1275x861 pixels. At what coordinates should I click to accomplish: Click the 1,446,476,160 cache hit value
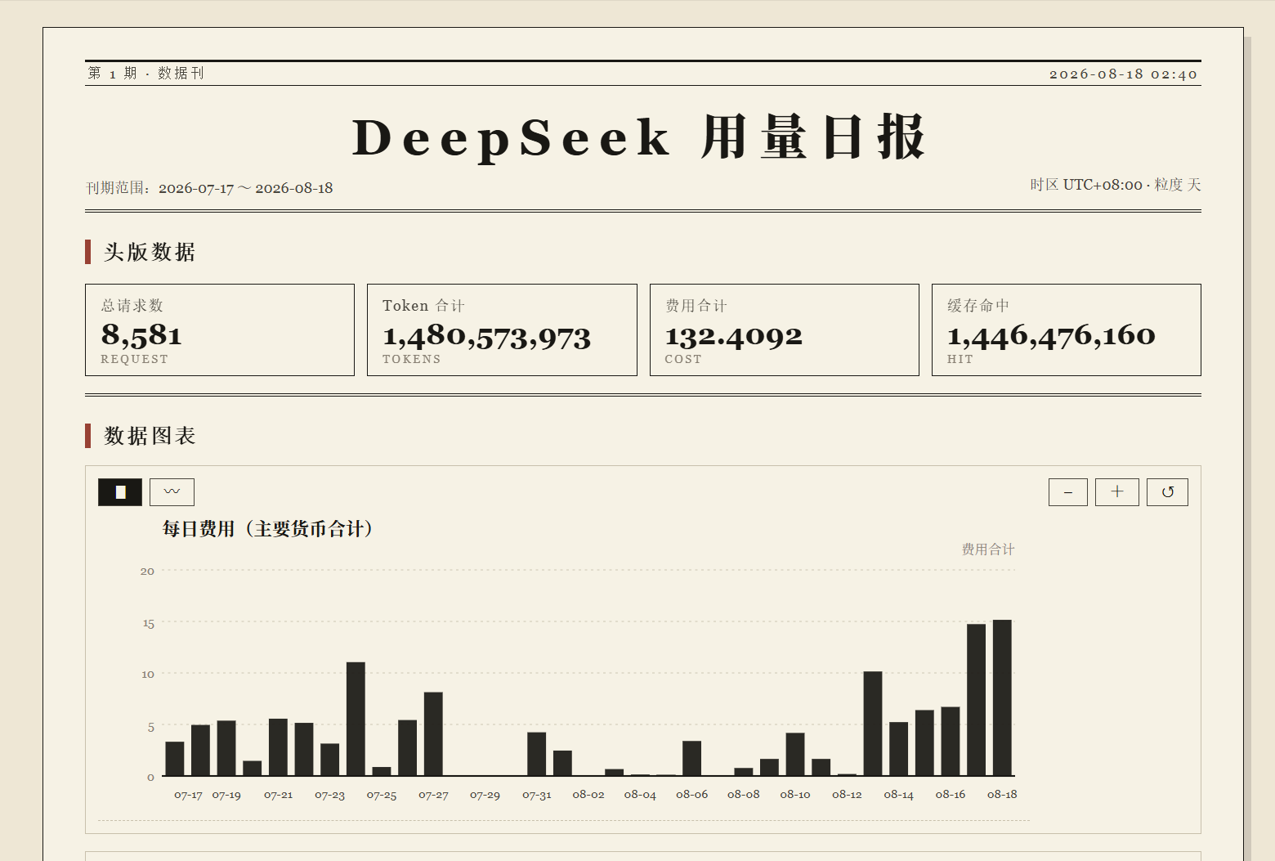tap(1051, 335)
